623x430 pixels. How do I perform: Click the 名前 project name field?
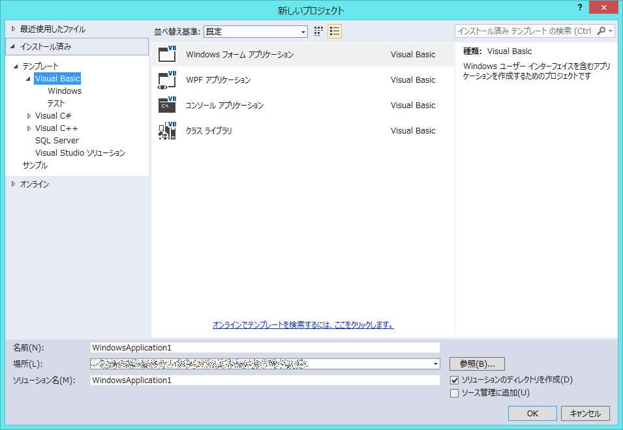tap(265, 347)
